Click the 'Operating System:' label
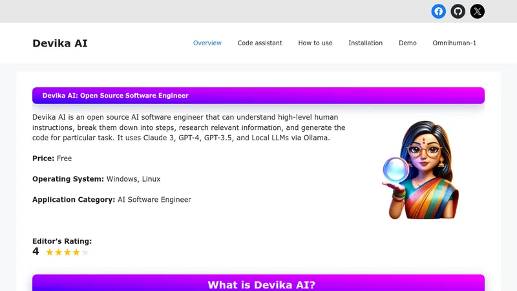Viewport: 517px width, 291px height. point(68,179)
